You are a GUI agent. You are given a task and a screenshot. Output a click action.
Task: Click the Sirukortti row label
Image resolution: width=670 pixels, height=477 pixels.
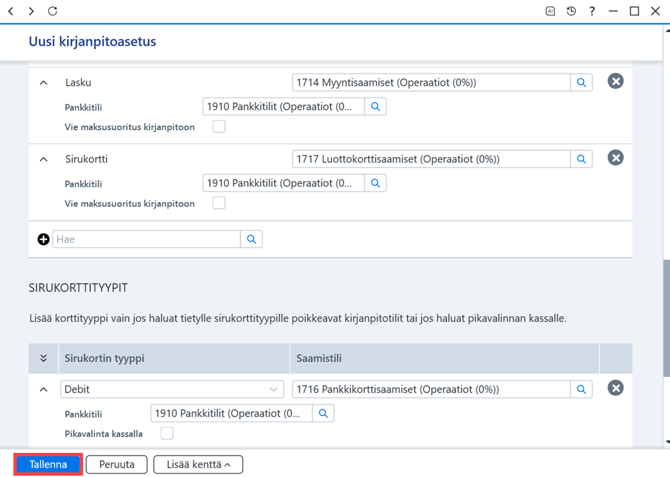click(x=86, y=159)
